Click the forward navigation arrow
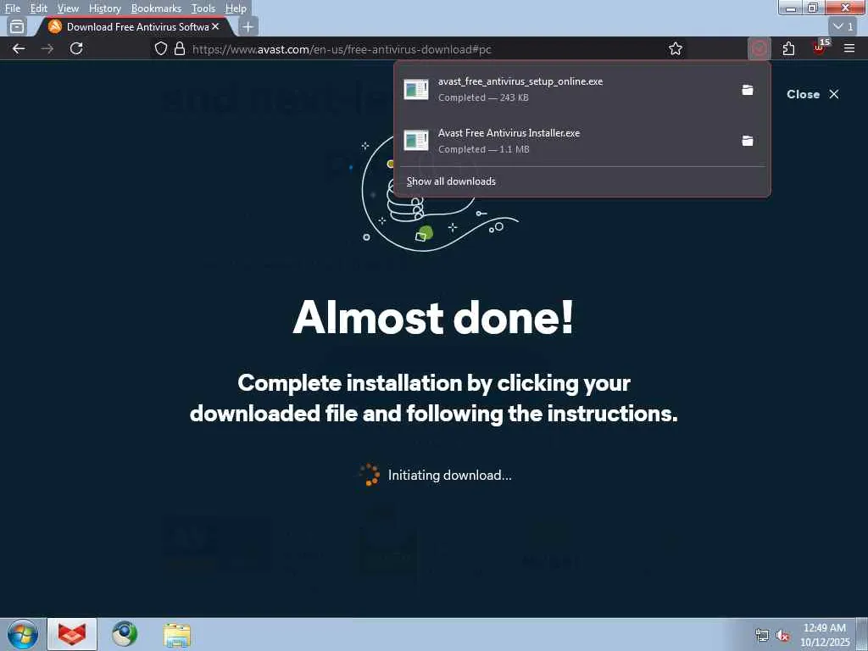 tap(47, 48)
